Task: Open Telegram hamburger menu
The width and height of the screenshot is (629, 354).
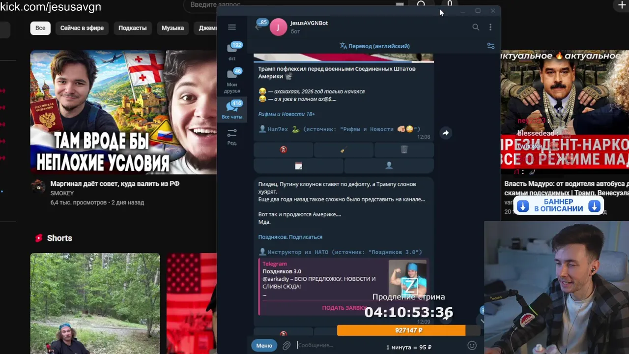Action: point(232,27)
